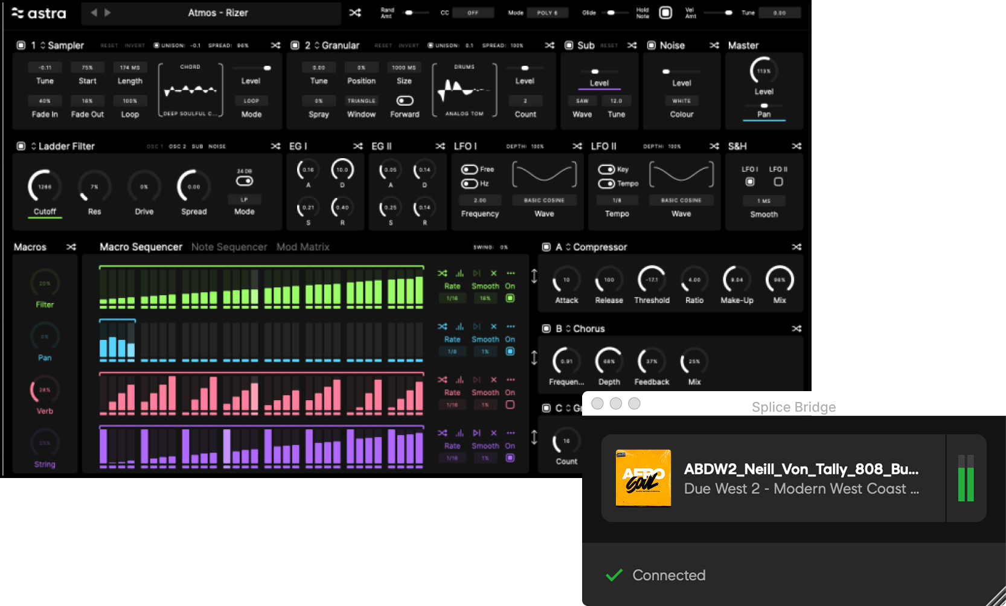Screen dimensions: 1006x606
Task: Randomize the preset with top shuffle icon
Action: [355, 13]
